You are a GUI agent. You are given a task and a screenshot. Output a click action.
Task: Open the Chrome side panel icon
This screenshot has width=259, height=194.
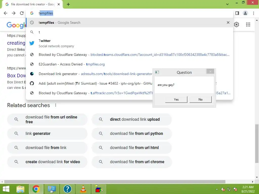237,13
